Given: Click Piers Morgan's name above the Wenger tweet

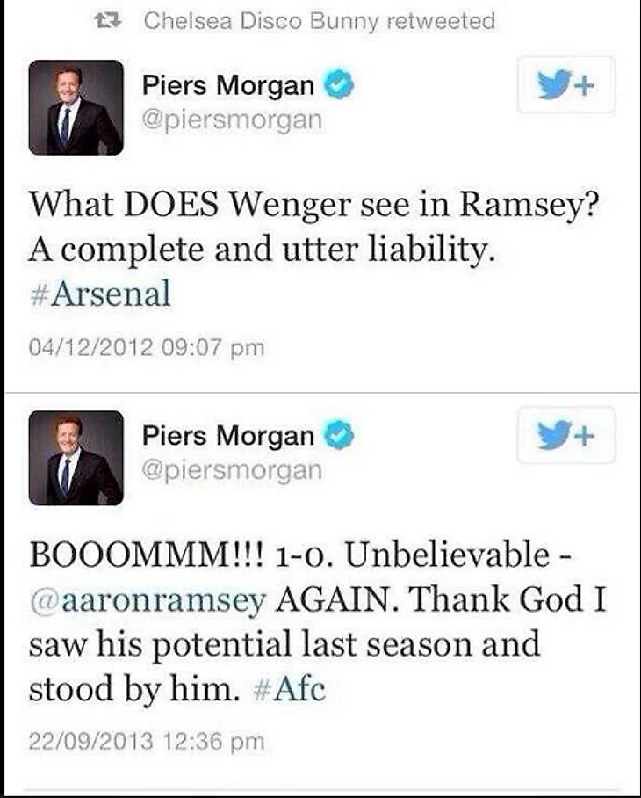Looking at the screenshot, I should tap(228, 86).
